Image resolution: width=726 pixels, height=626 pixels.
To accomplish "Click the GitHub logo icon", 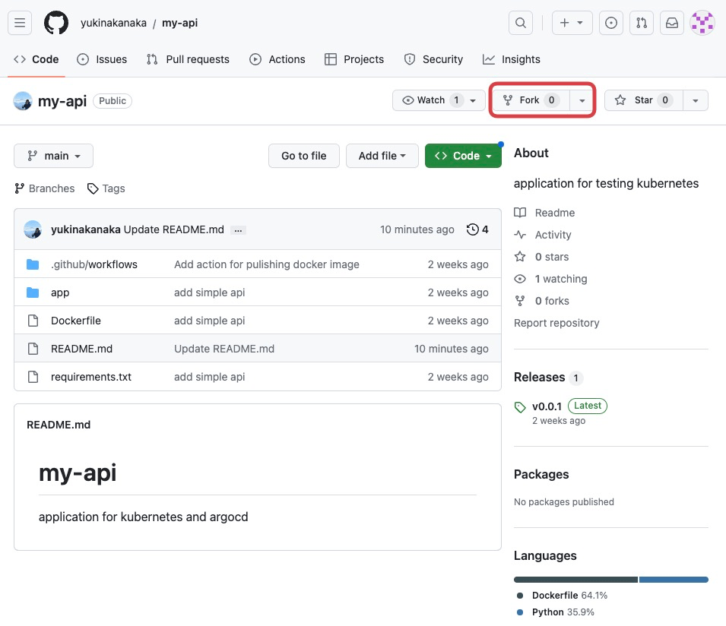I will (56, 23).
